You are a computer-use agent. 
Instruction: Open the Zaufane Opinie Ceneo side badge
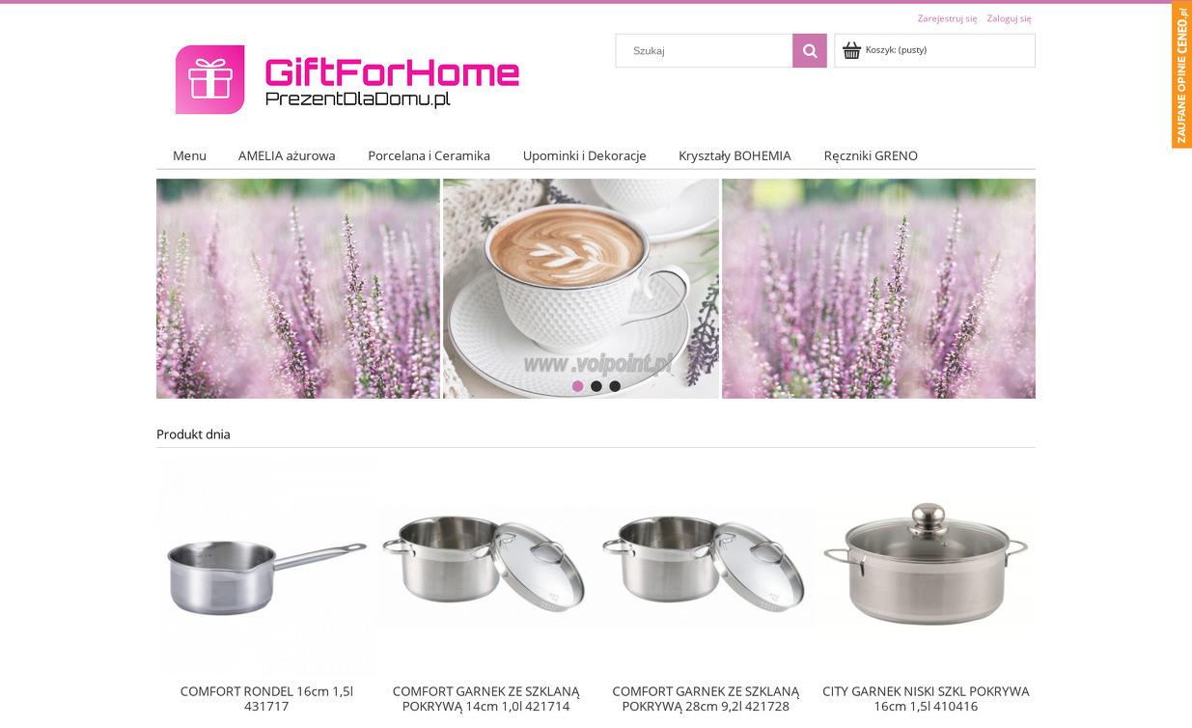(1181, 75)
